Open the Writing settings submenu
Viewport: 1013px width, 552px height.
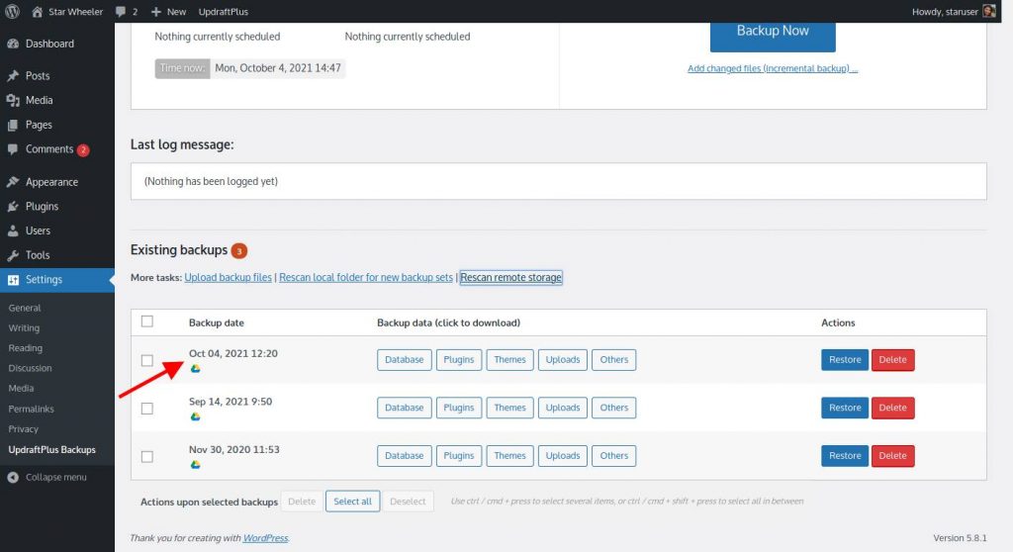pos(24,328)
